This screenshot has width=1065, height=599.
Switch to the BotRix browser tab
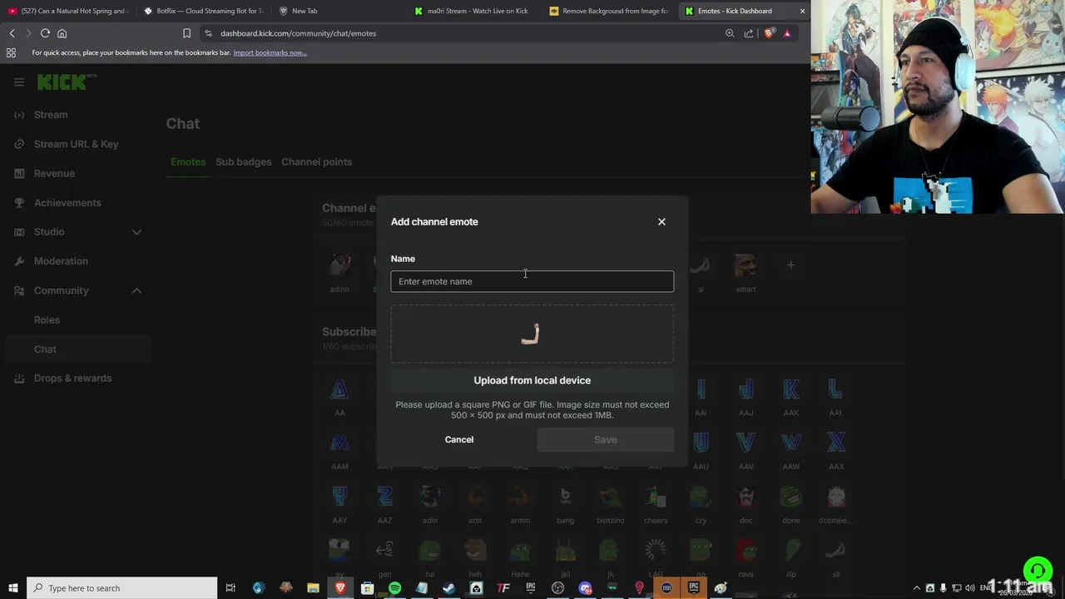point(204,11)
